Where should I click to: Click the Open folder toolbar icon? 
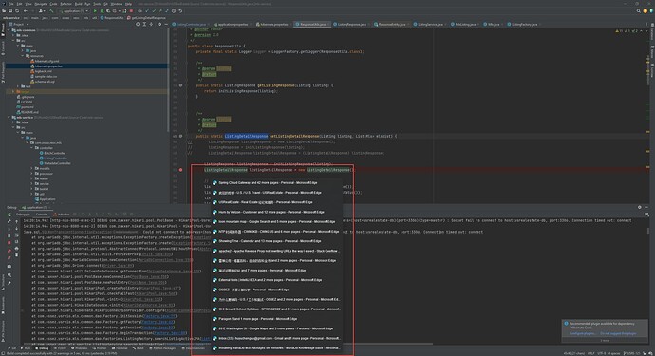click(4, 10)
